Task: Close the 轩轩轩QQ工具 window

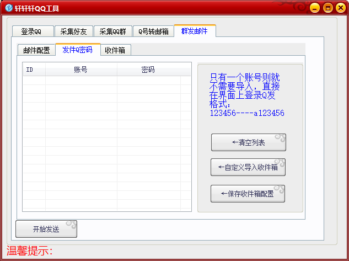Action: tap(341, 8)
